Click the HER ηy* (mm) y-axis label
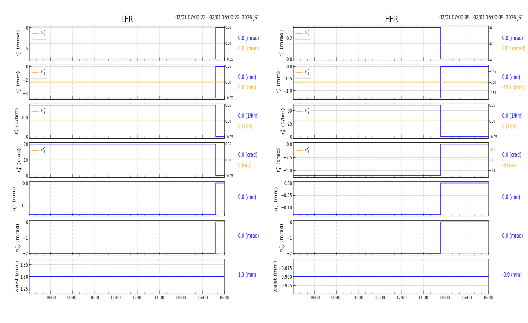The height and width of the screenshot is (323, 528). 276,199
